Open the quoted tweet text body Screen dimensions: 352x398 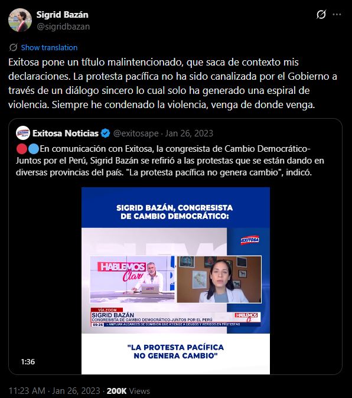[170, 161]
